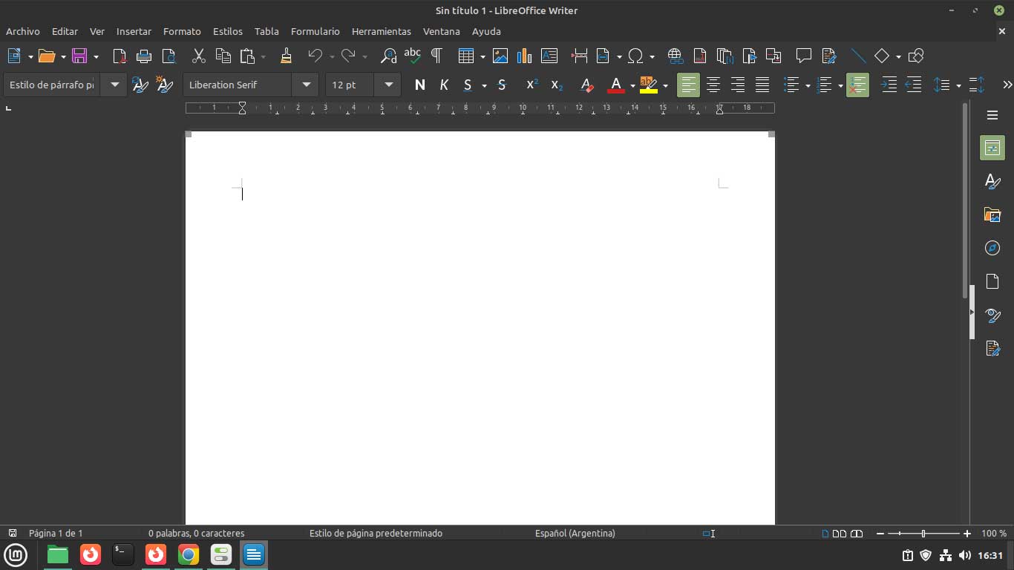Click Estilo de página predeterminado
Screen dimensions: 1014x570
376,533
